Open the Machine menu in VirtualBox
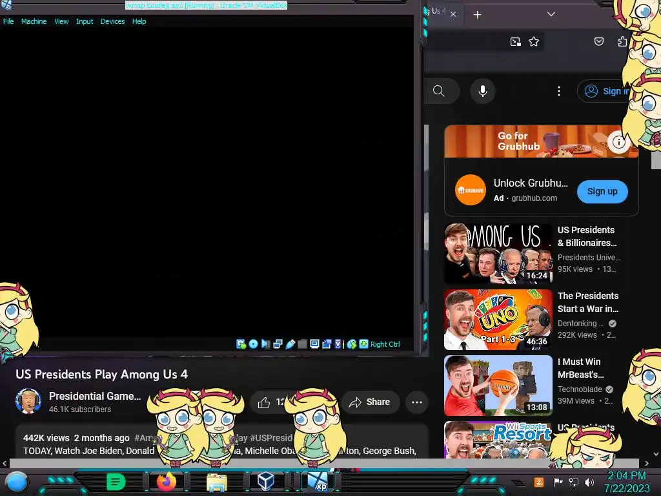This screenshot has width=661, height=496. click(34, 21)
